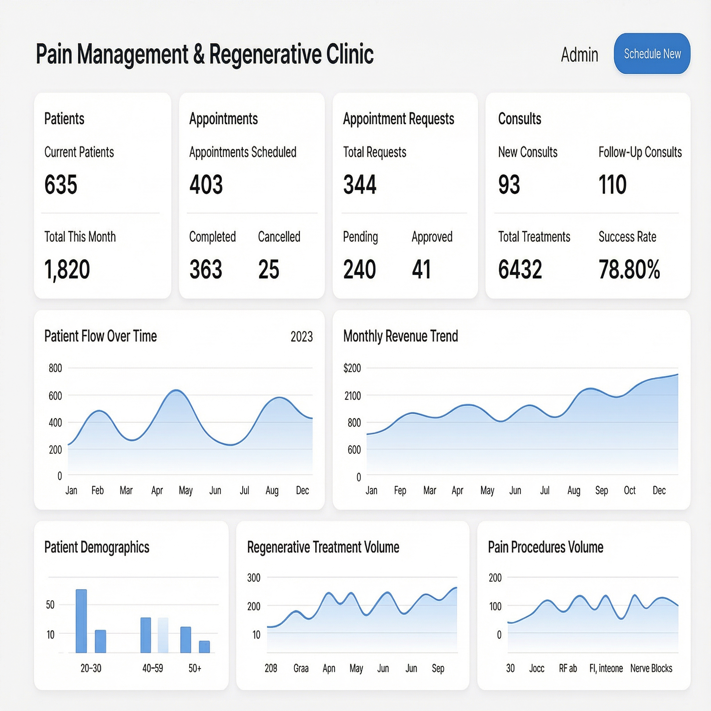The width and height of the screenshot is (711, 711).
Task: Click faded light bar in 40-59 group
Action: click(x=163, y=635)
